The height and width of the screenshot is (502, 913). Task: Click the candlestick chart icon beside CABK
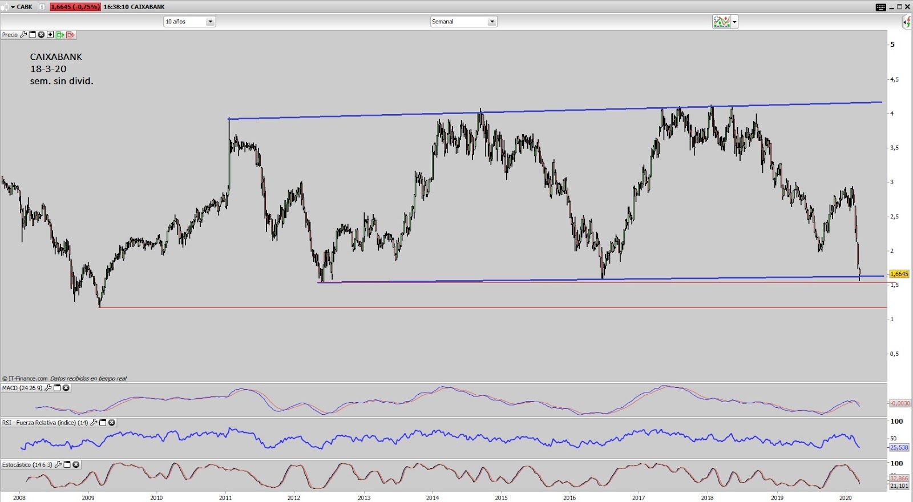(x=5, y=7)
